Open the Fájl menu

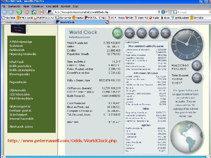pyautogui.click(x=4, y=6)
